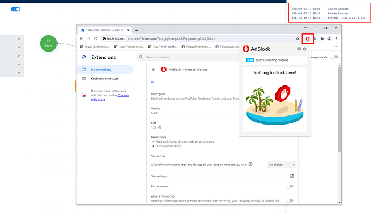Click the scrollbar down arrow
The width and height of the screenshot is (391, 214).
[x=339, y=203]
